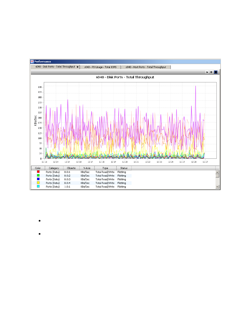Pause the performance chart plotting

tap(211, 72)
